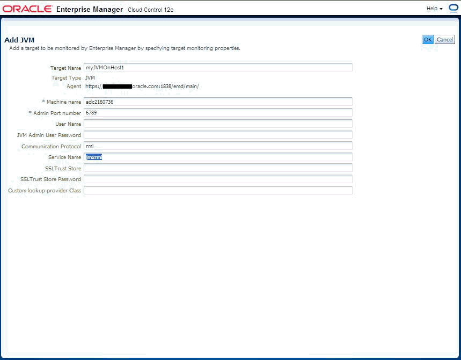Click into the User Name field
Screen dimensions: 461x360
(218, 124)
